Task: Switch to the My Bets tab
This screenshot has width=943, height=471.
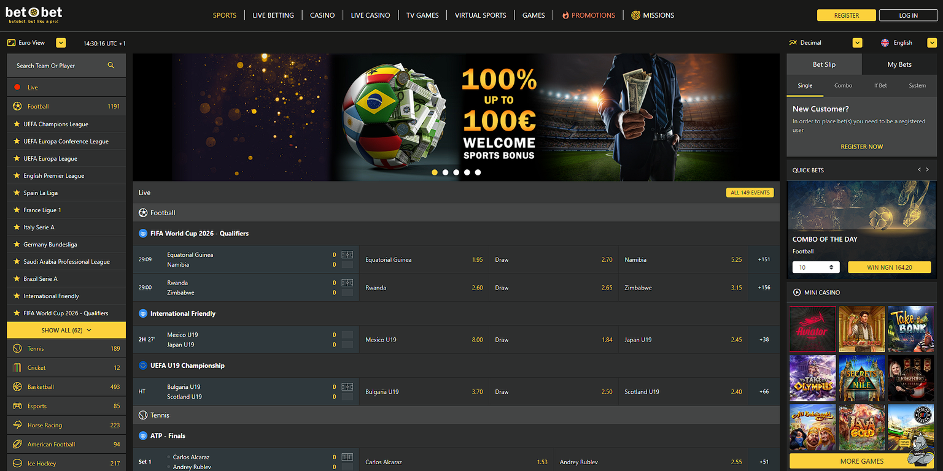Action: coord(899,64)
